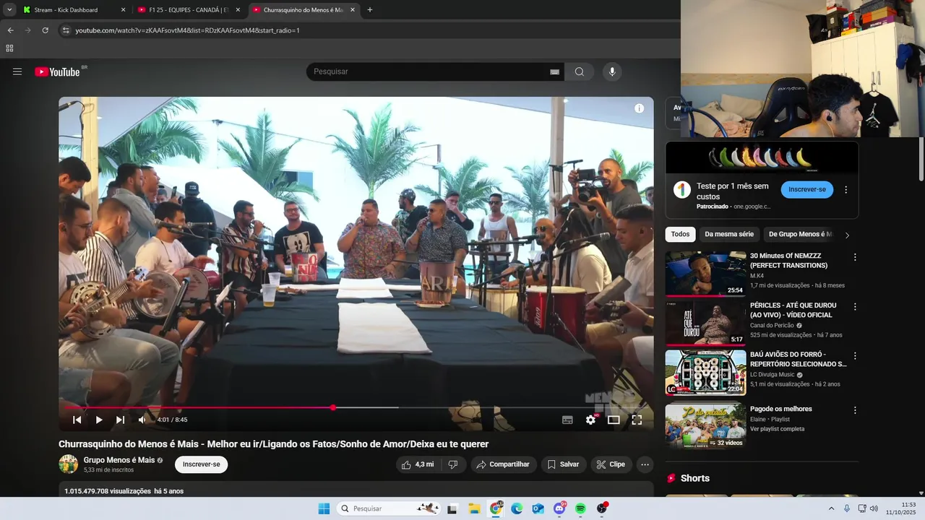Click the search magnifier button
Viewport: 925px width, 520px height.
click(x=580, y=71)
